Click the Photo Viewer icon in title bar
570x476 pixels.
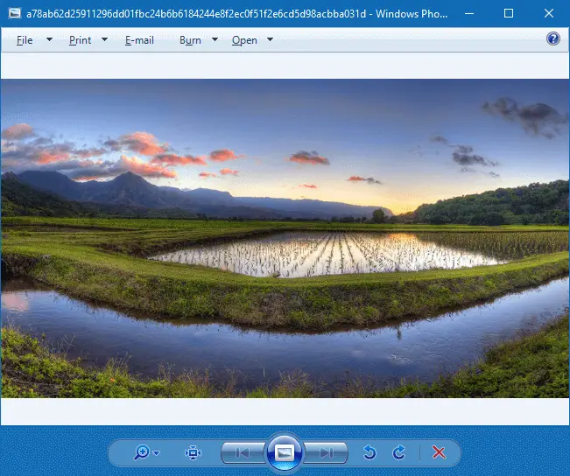(12, 13)
